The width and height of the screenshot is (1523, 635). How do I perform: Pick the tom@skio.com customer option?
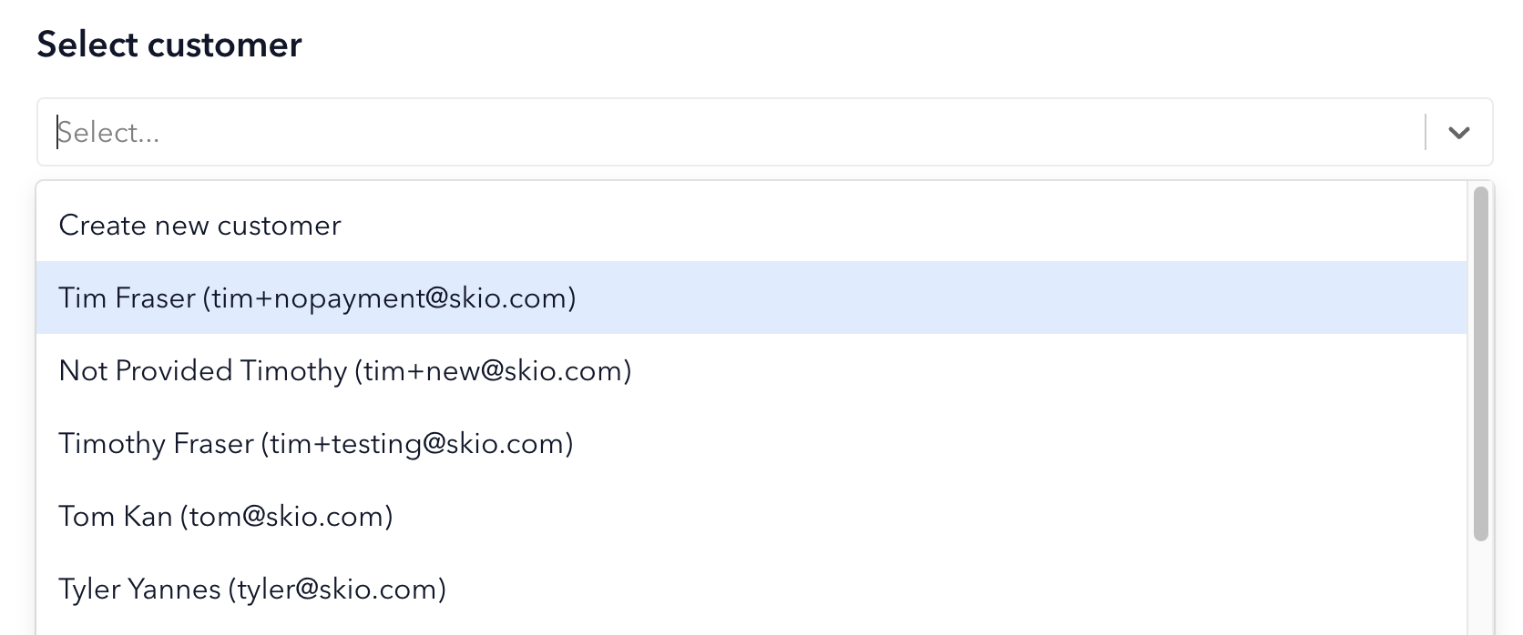751,516
